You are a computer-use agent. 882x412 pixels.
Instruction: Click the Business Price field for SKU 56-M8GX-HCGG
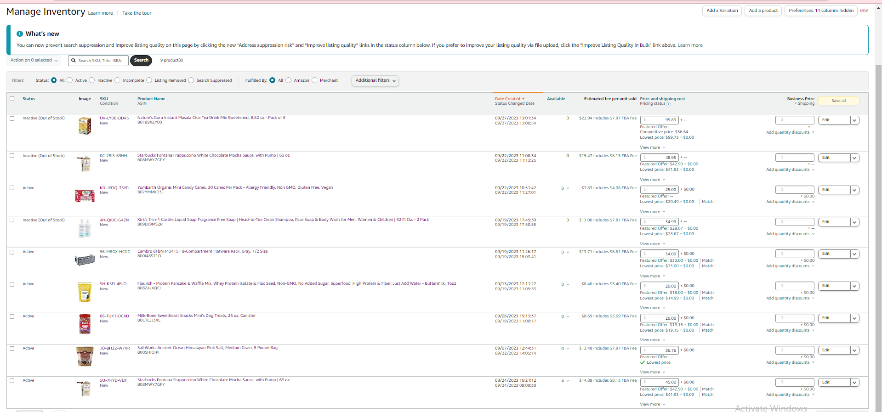click(795, 254)
